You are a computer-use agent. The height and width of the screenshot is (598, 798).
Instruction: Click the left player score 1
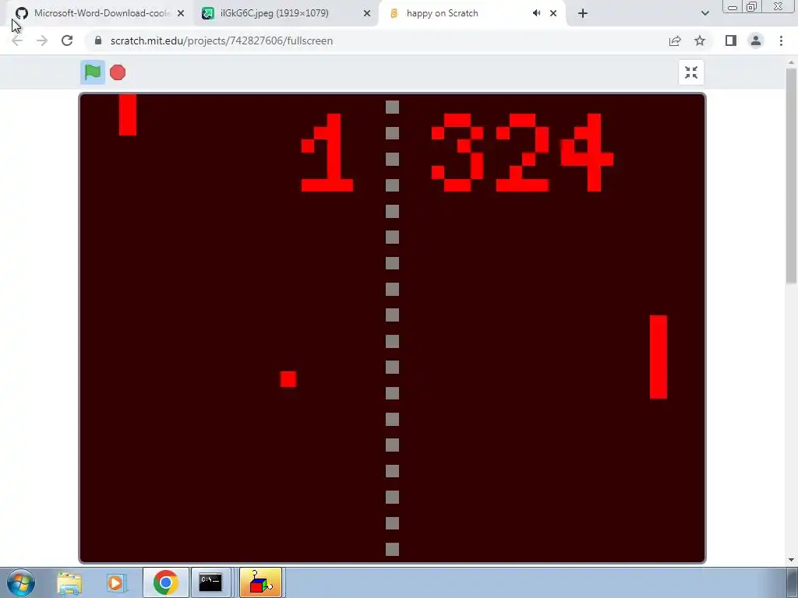[327, 153]
